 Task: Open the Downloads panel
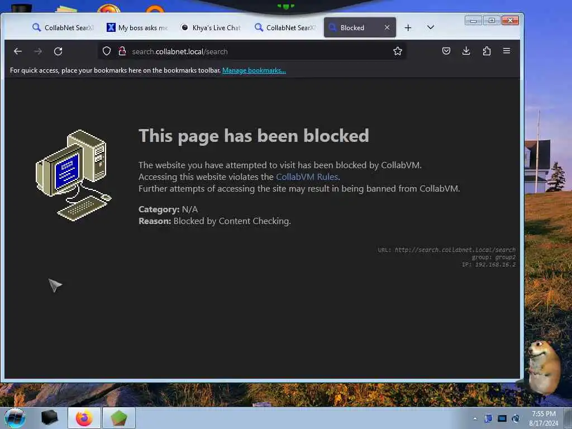466,51
